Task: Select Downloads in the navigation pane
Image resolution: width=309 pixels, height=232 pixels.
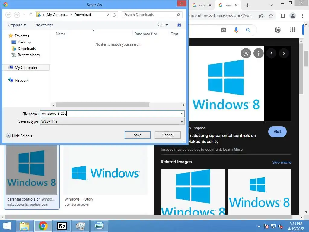Action: 24,49
